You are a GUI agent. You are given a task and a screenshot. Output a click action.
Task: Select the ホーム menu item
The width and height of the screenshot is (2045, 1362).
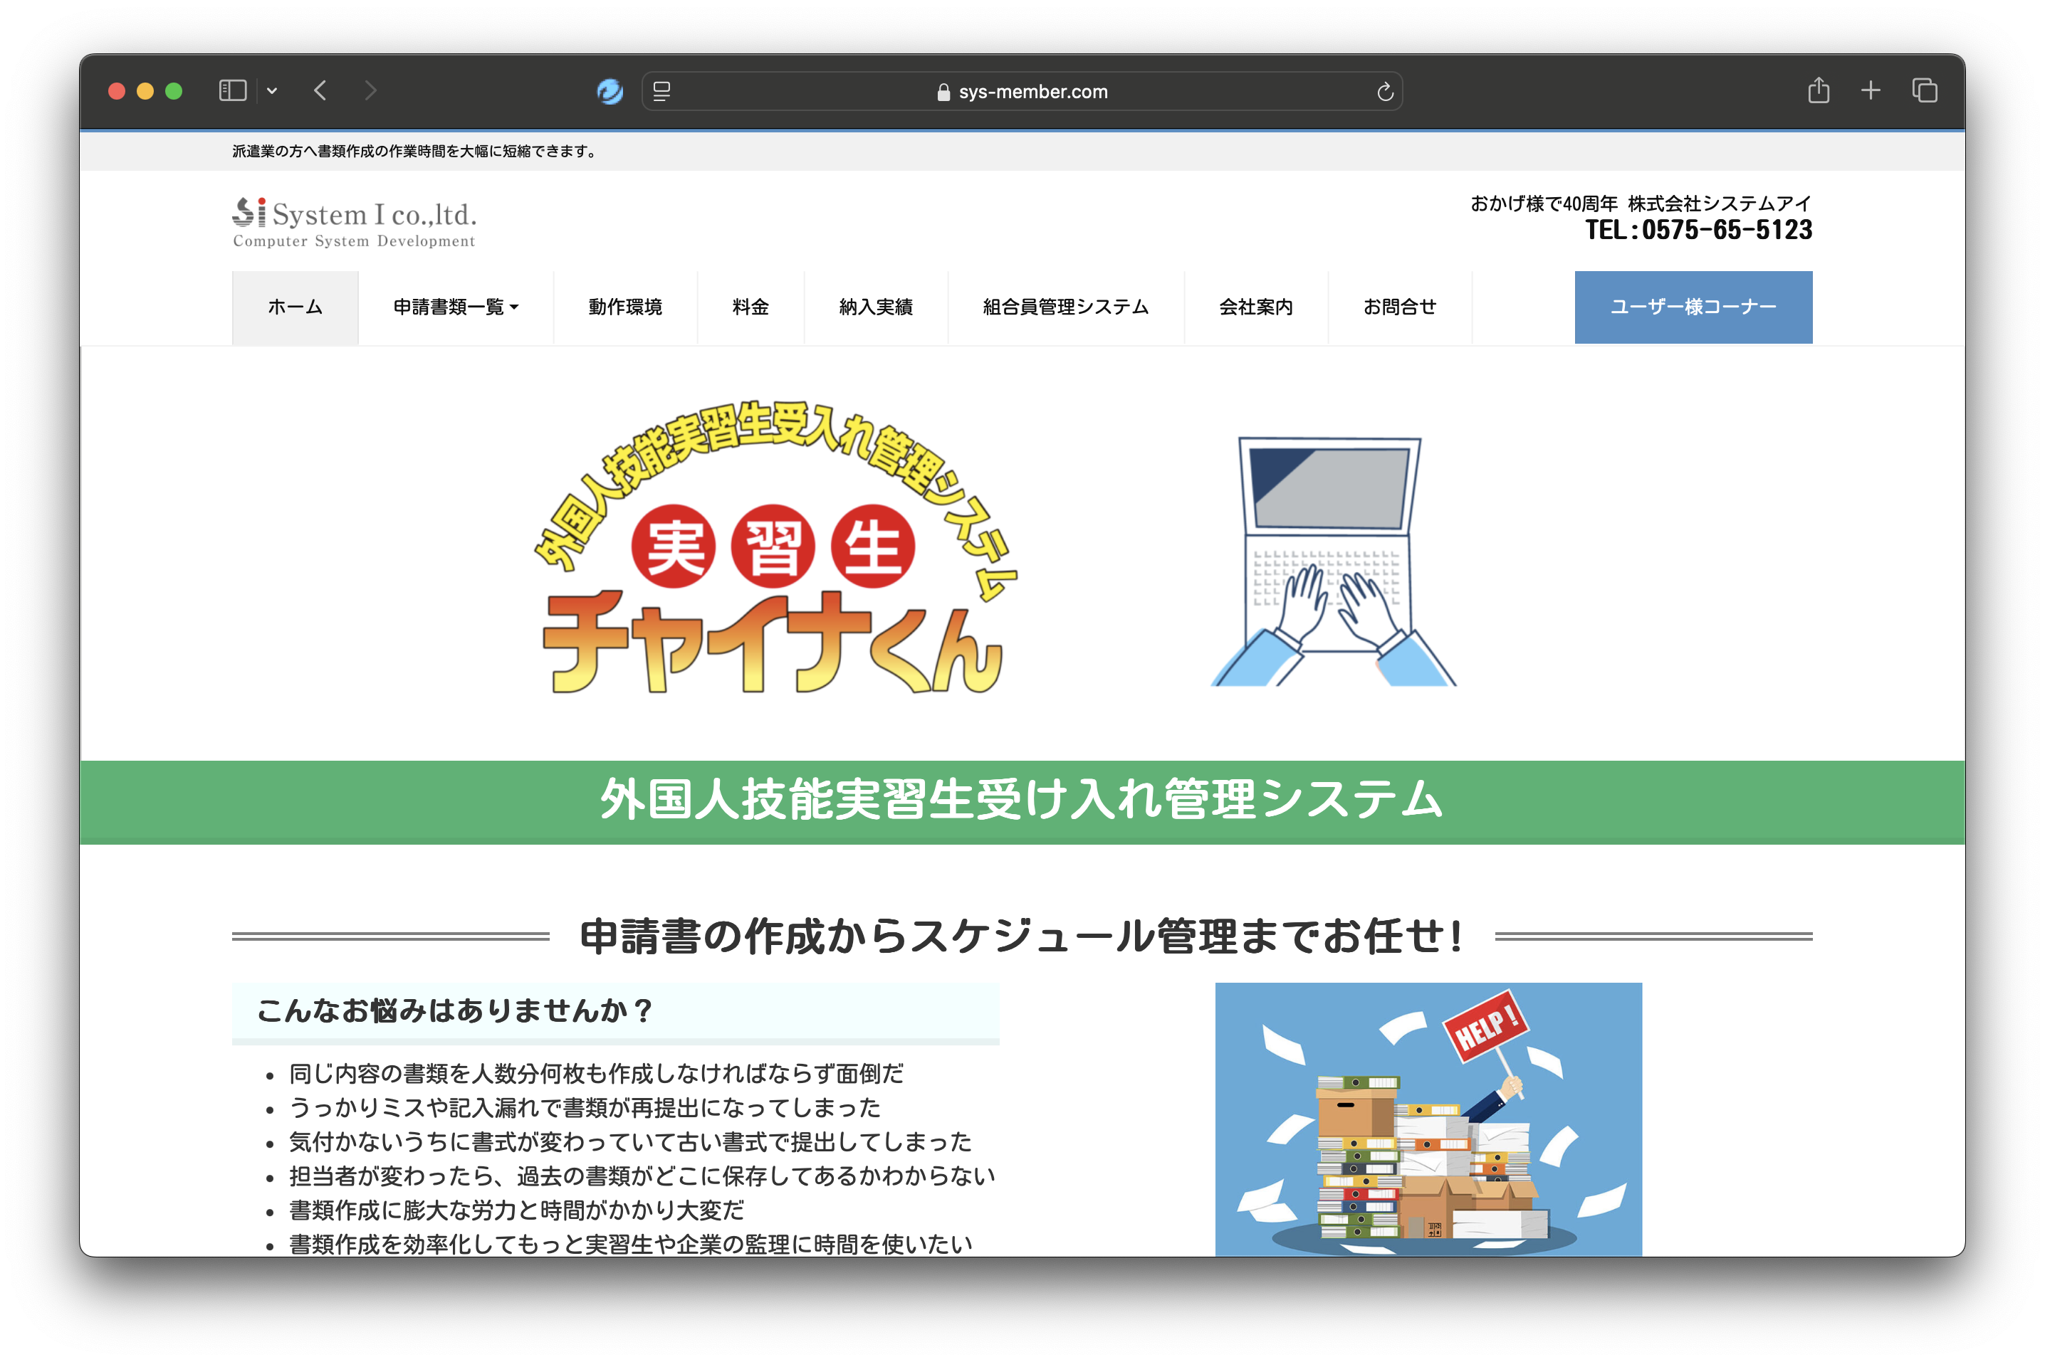[295, 307]
